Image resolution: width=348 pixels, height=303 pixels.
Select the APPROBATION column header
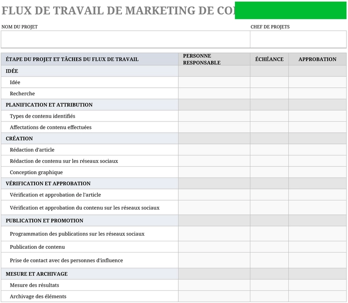(x=317, y=59)
